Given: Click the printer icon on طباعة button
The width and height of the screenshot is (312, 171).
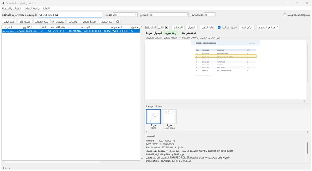Looking at the screenshot, I should tap(21, 21).
